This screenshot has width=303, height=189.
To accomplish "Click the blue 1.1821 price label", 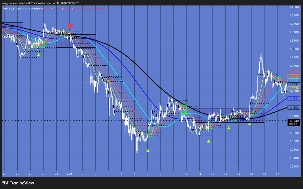I will [294, 99].
